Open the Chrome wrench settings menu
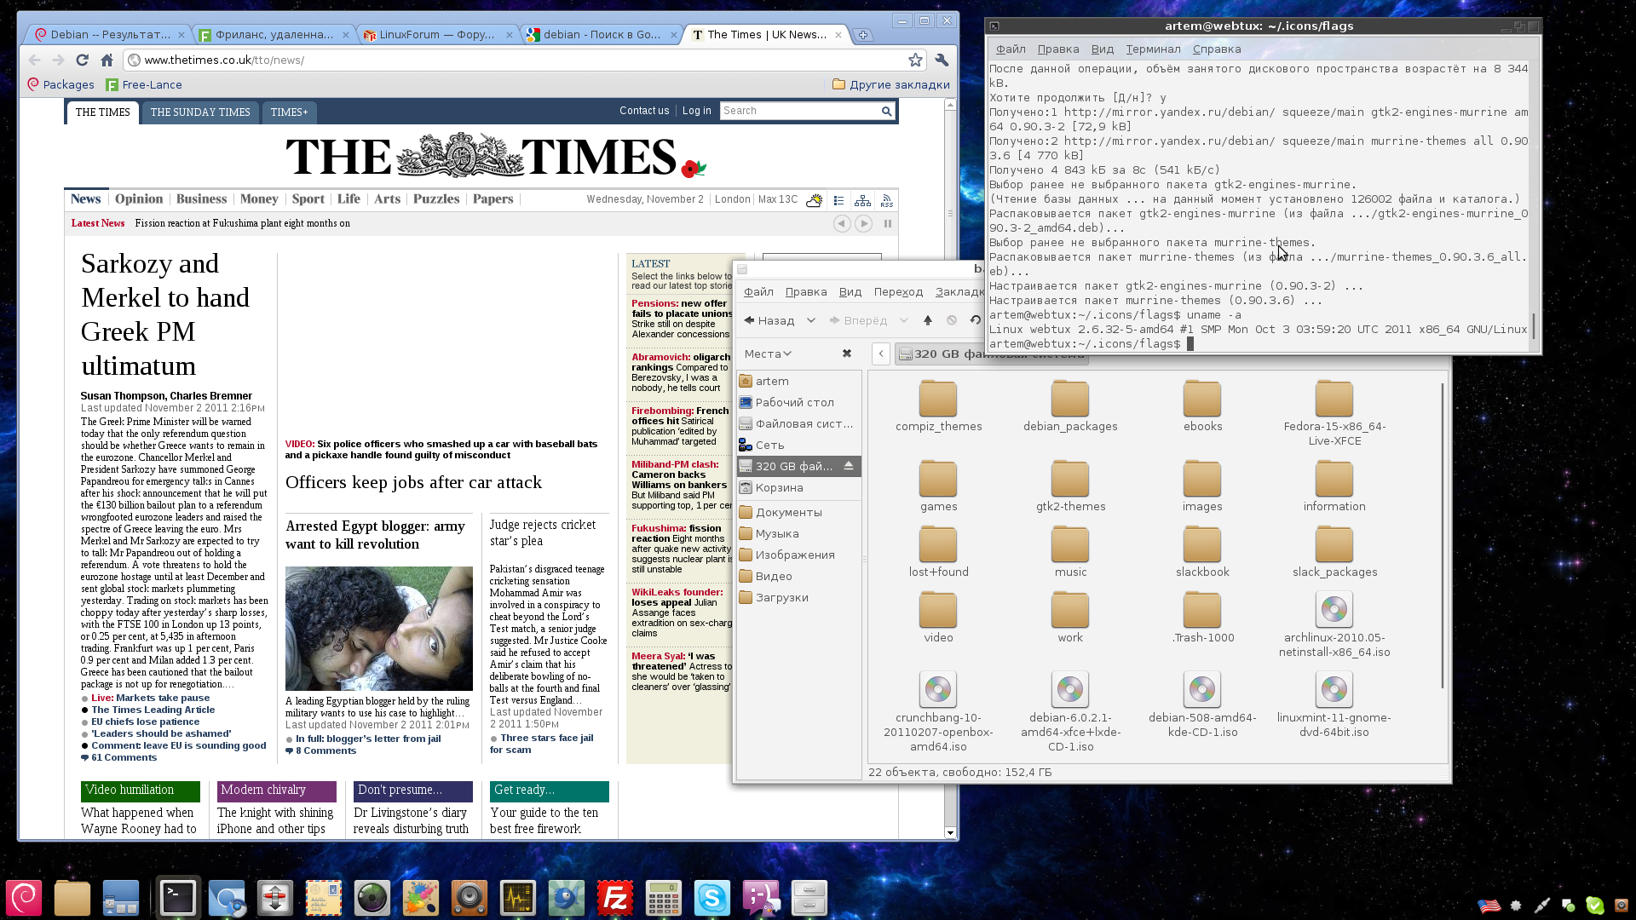The width and height of the screenshot is (1636, 920). 942,60
